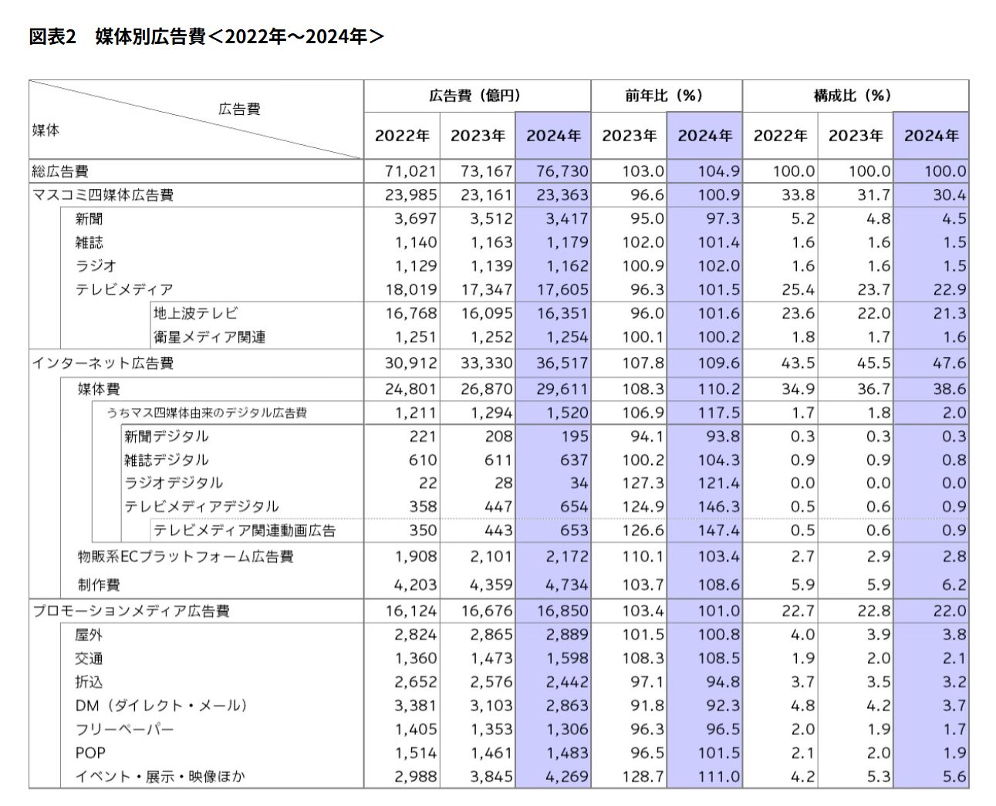This screenshot has height=806, width=996.
Task: Click the 交通 row label
Action: coord(89,659)
